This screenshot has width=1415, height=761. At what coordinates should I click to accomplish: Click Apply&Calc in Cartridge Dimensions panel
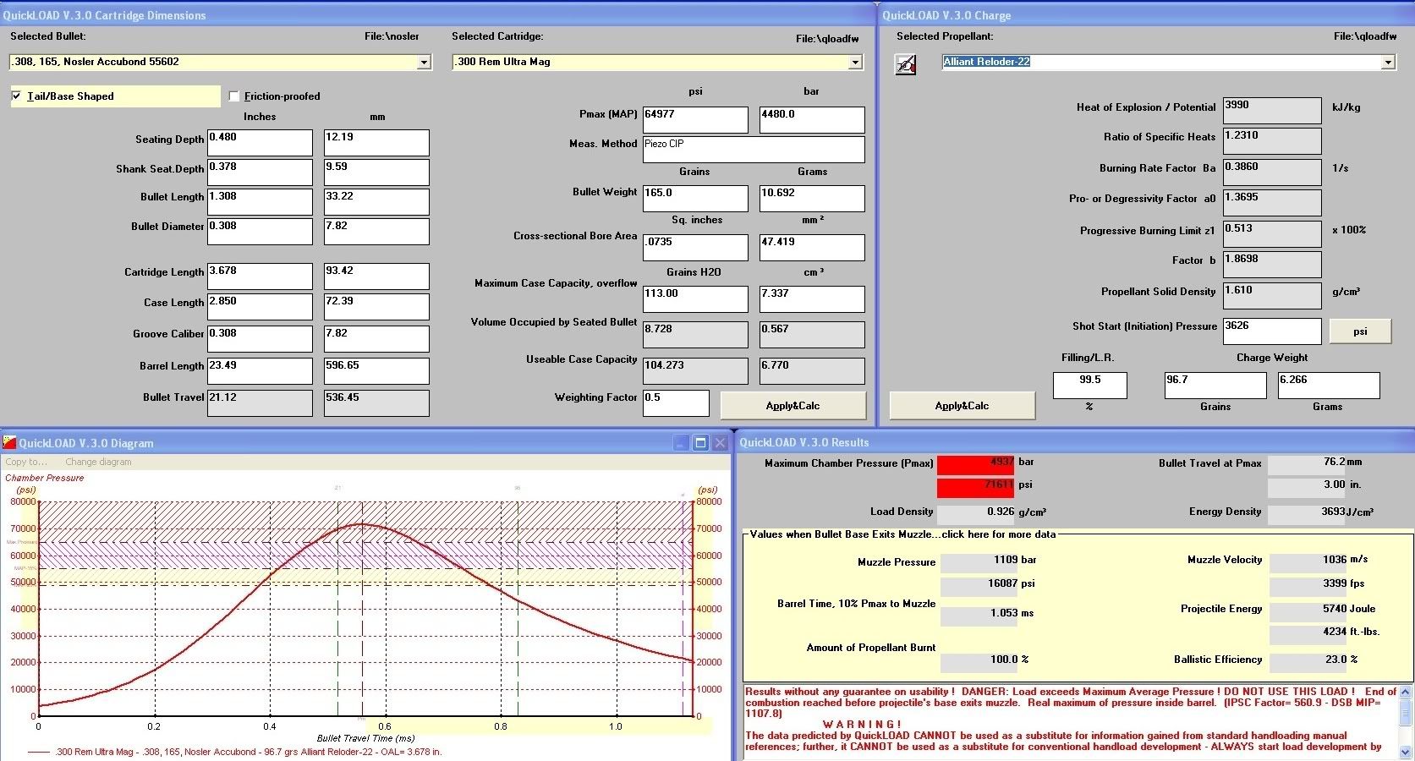(793, 406)
